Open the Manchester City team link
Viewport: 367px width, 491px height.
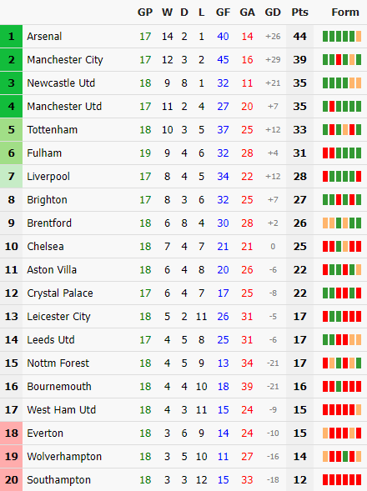[65, 59]
